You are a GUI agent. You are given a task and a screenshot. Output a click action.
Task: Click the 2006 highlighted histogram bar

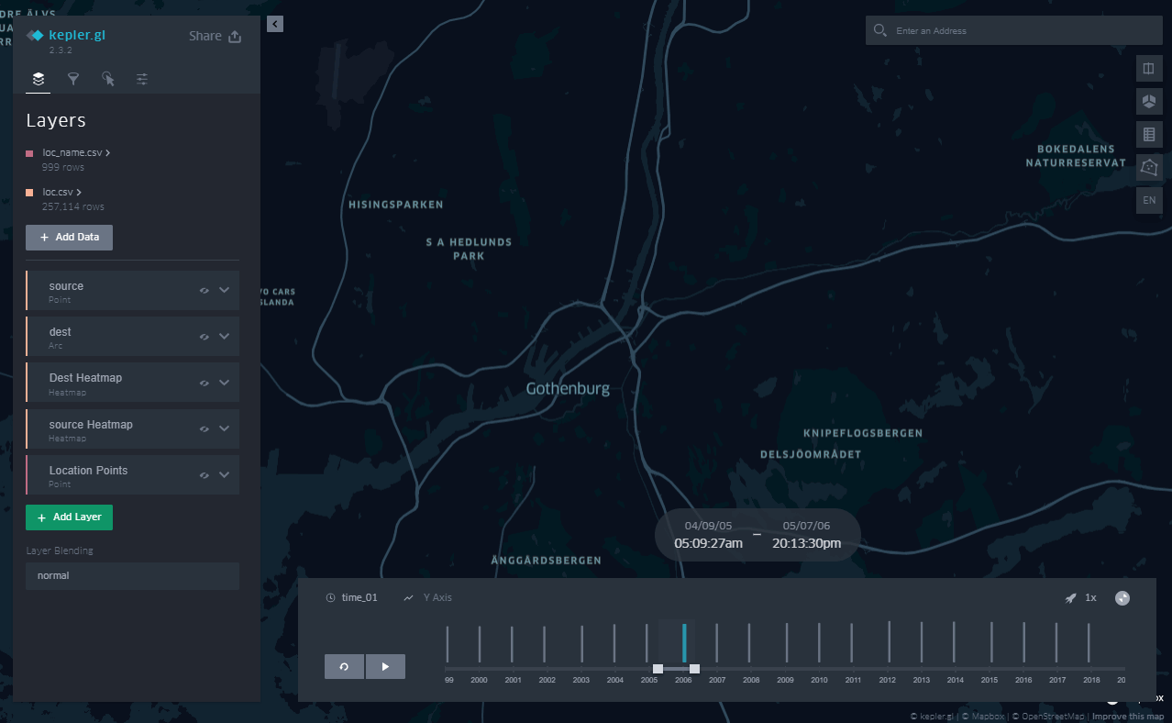tap(684, 642)
